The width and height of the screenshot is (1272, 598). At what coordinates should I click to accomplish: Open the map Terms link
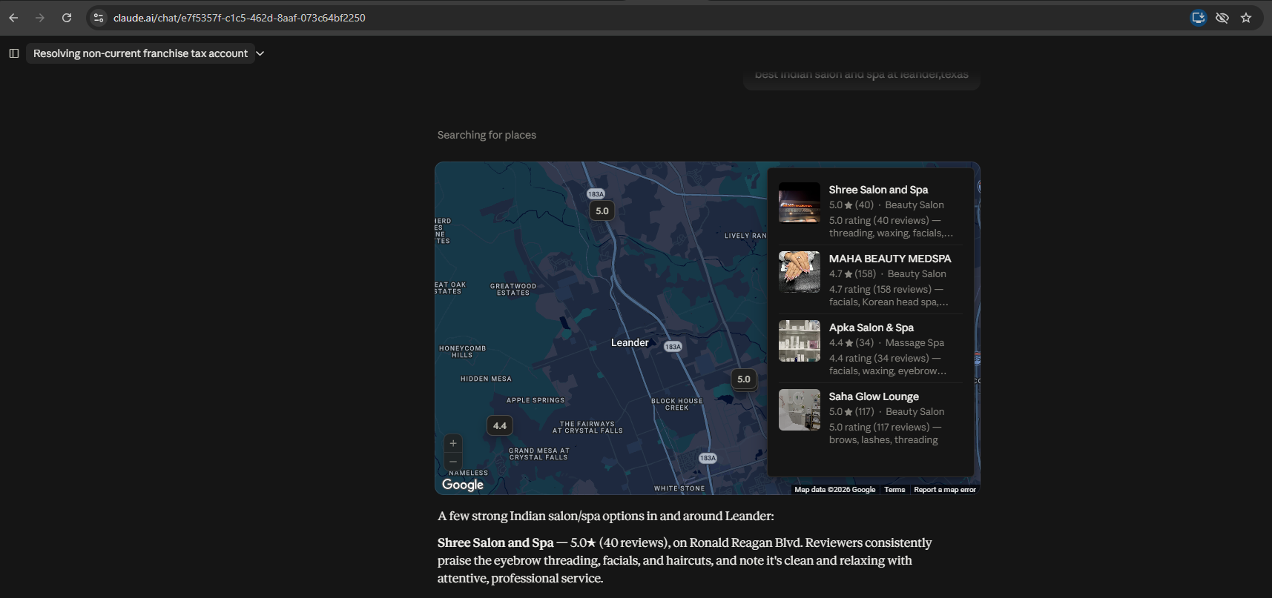894,490
